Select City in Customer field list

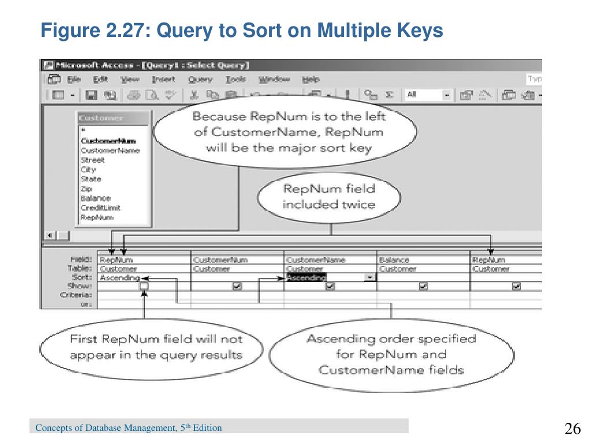(x=88, y=170)
